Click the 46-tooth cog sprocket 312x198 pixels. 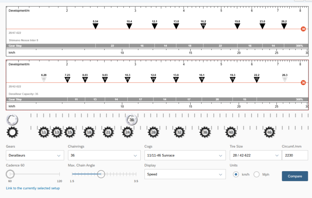click(269, 132)
